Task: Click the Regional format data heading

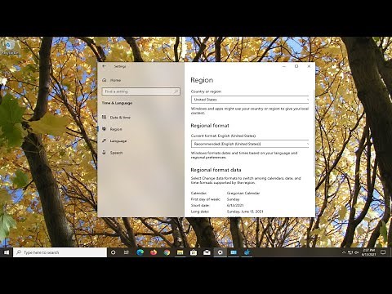Action: pos(216,170)
